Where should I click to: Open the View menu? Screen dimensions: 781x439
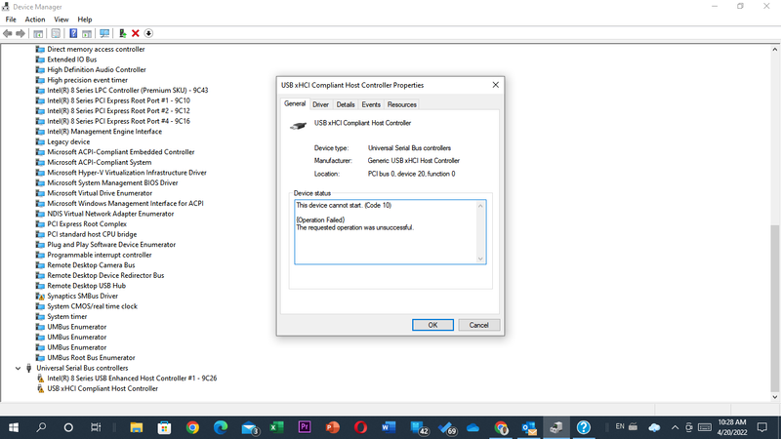click(x=62, y=20)
